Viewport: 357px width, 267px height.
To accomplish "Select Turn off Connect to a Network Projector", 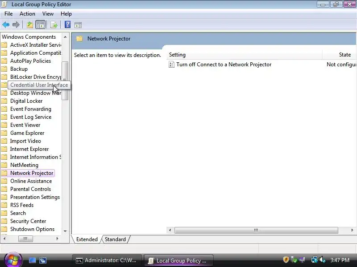I will tap(224, 65).
